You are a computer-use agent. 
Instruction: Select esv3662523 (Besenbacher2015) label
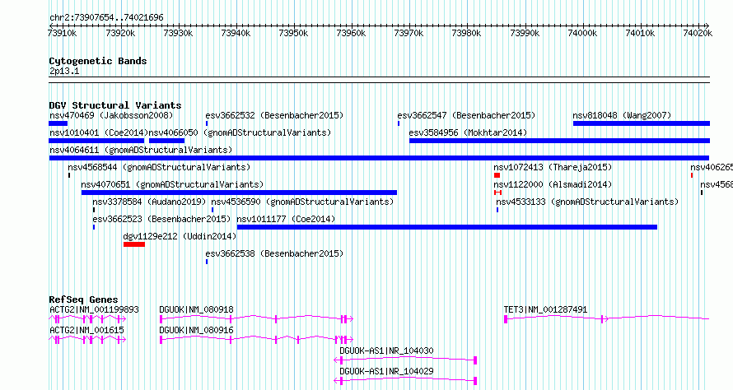(161, 219)
